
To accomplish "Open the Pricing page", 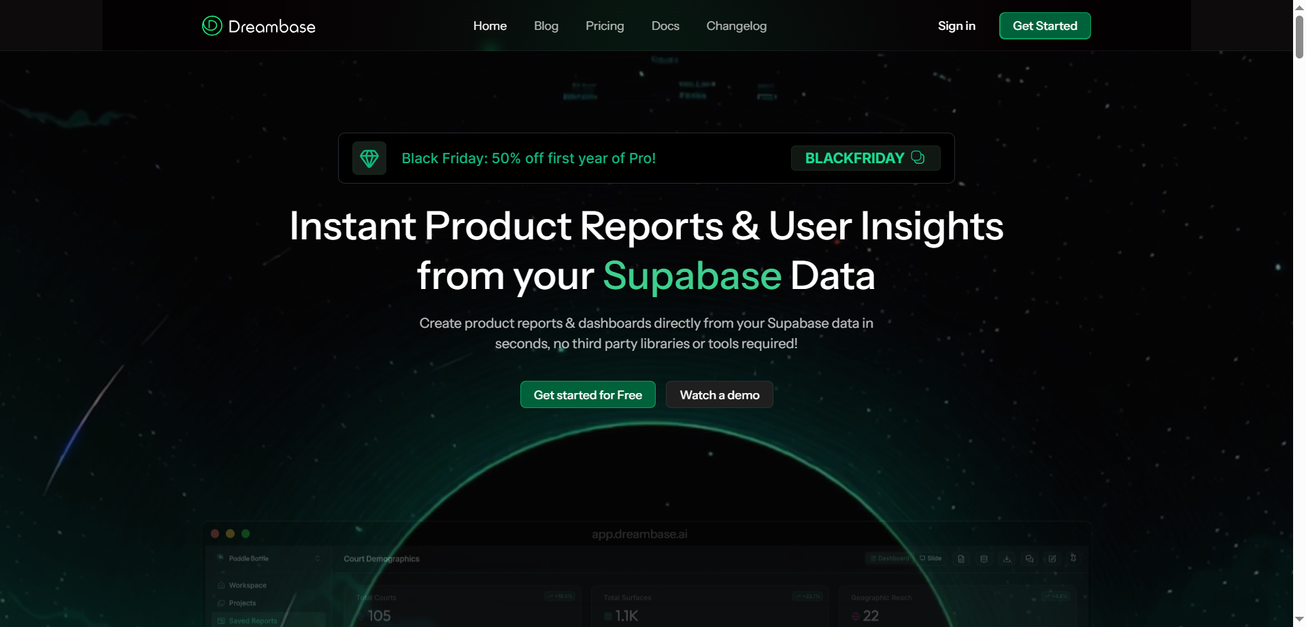I will 605,26.
